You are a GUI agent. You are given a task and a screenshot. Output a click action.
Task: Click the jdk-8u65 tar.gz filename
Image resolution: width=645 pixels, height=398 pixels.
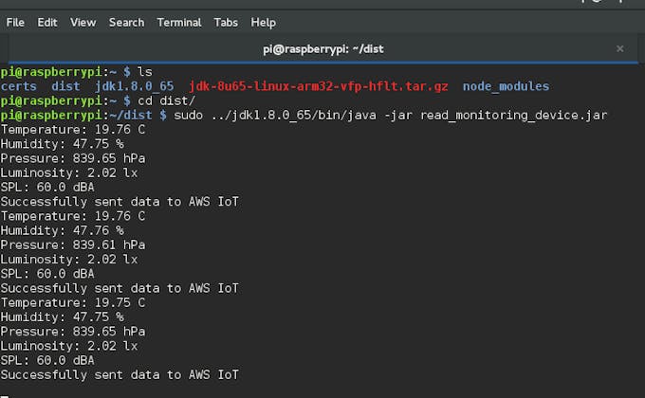click(x=319, y=86)
